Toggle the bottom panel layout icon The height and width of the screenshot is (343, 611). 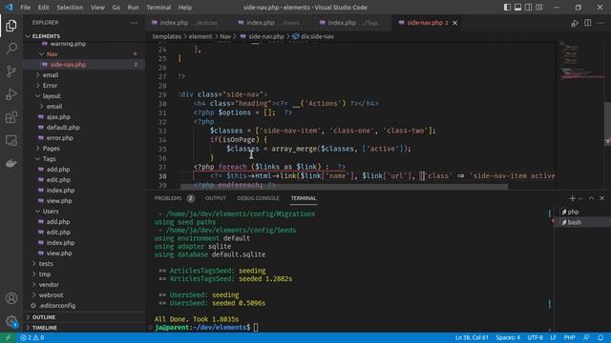(517, 8)
